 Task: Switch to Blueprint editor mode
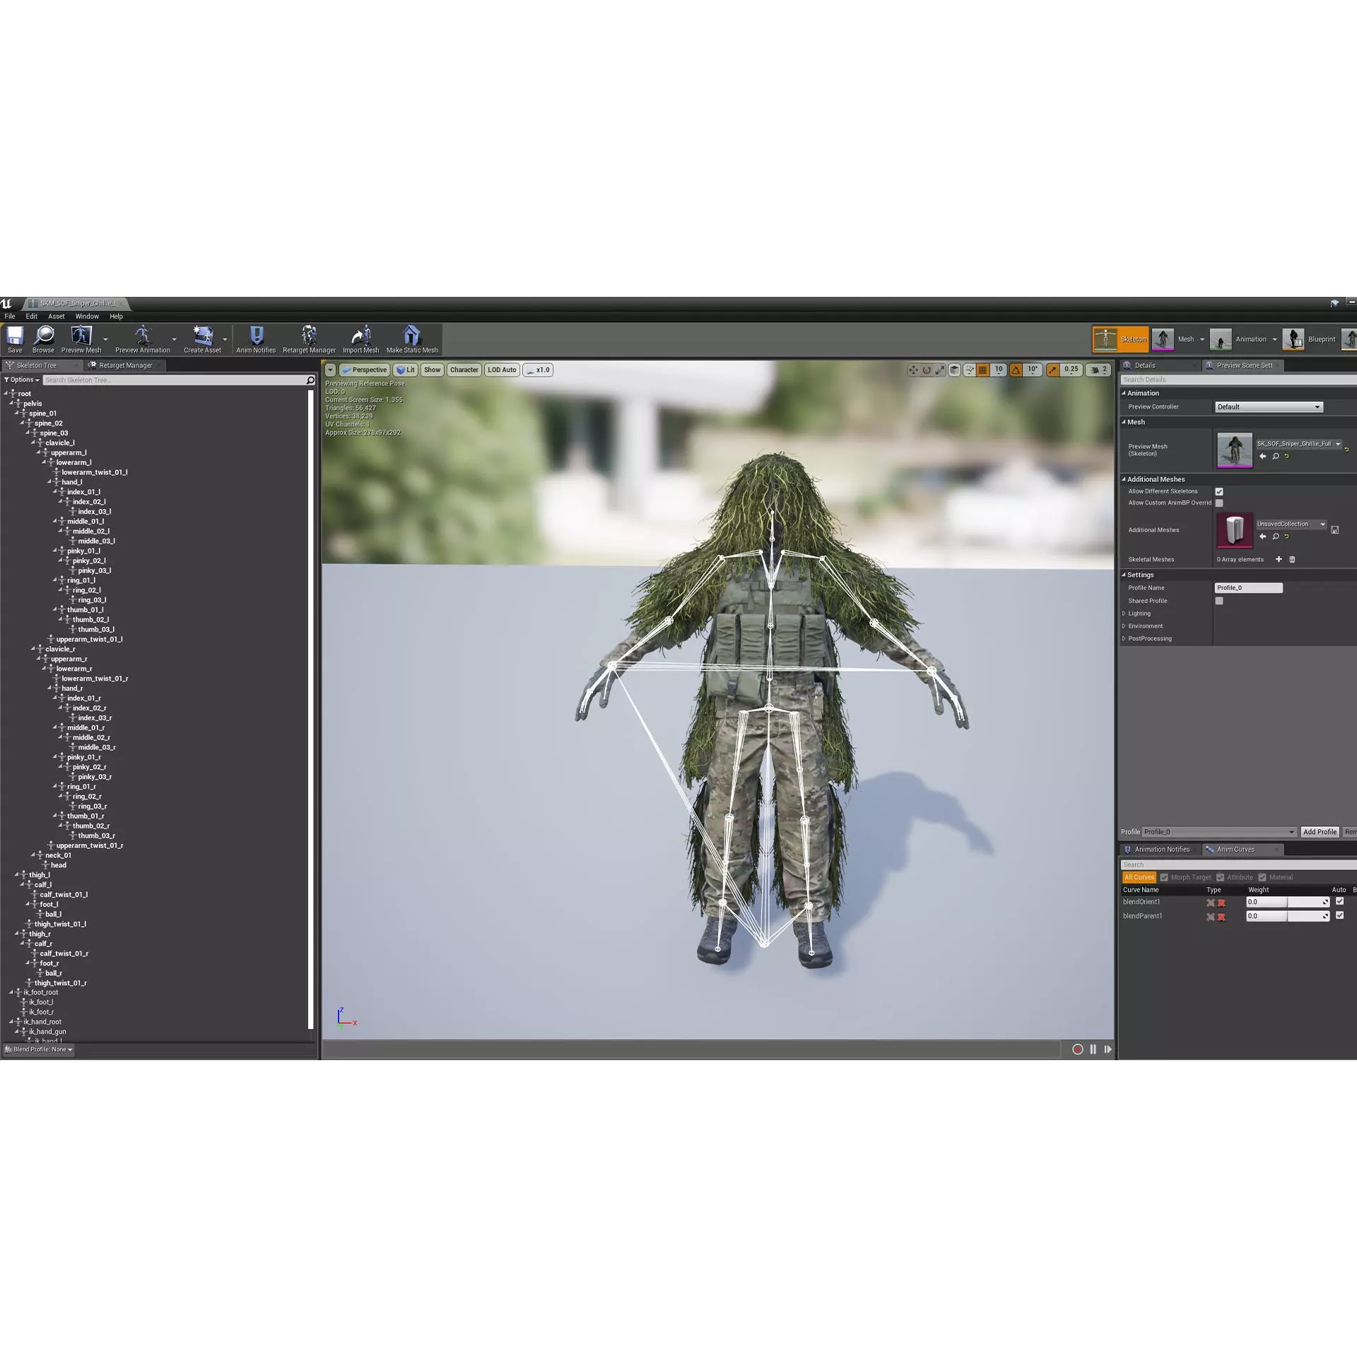(x=1310, y=339)
